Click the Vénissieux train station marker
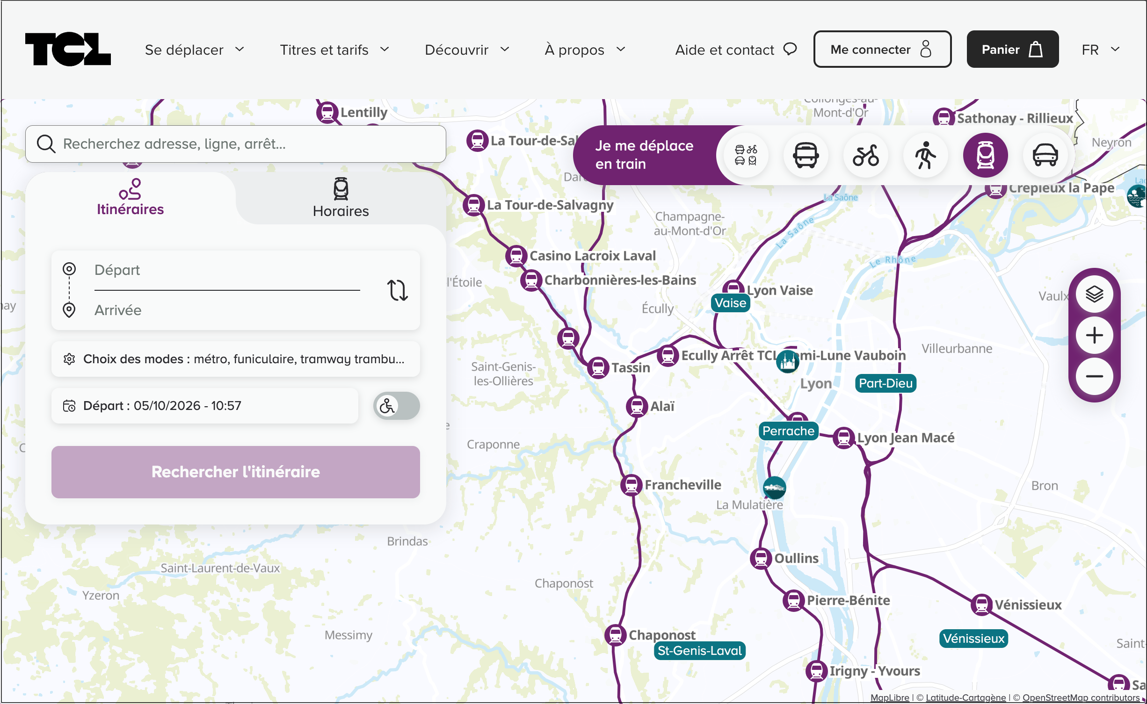 (981, 605)
